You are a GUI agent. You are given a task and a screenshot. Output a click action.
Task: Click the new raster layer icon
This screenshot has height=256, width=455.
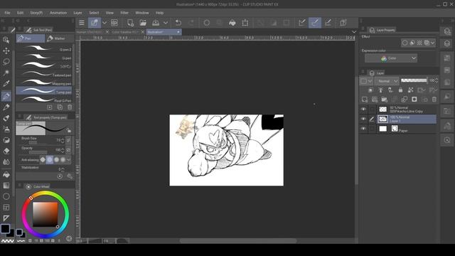(365, 100)
